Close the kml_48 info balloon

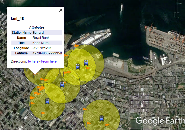61,10
